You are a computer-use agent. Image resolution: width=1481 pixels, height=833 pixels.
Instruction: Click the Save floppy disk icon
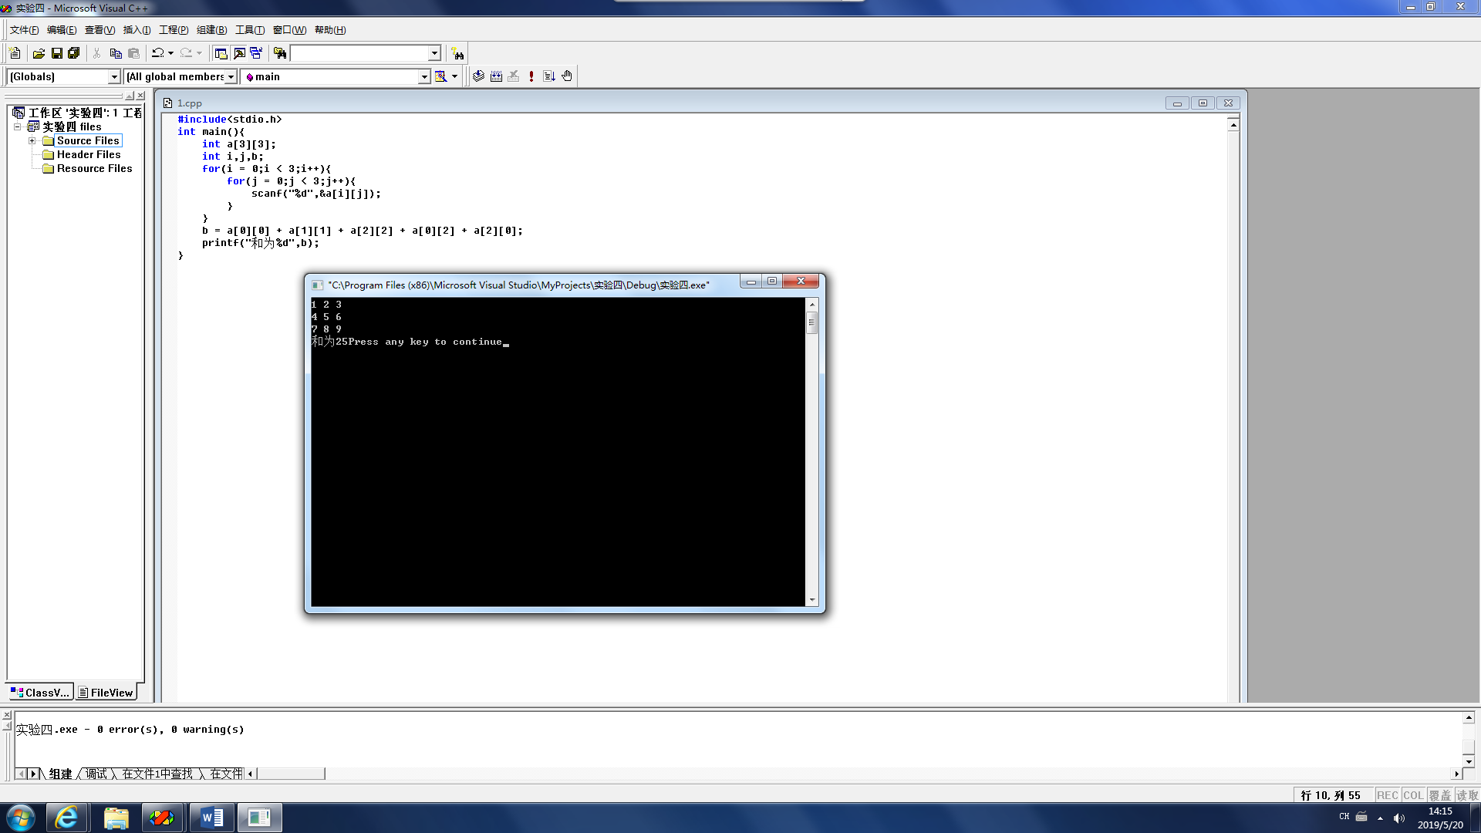(56, 53)
